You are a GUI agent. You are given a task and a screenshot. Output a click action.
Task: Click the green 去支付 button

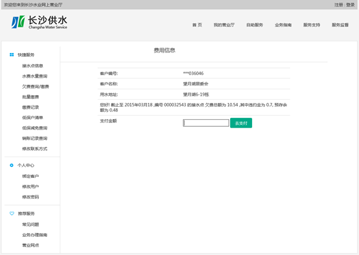pos(241,123)
